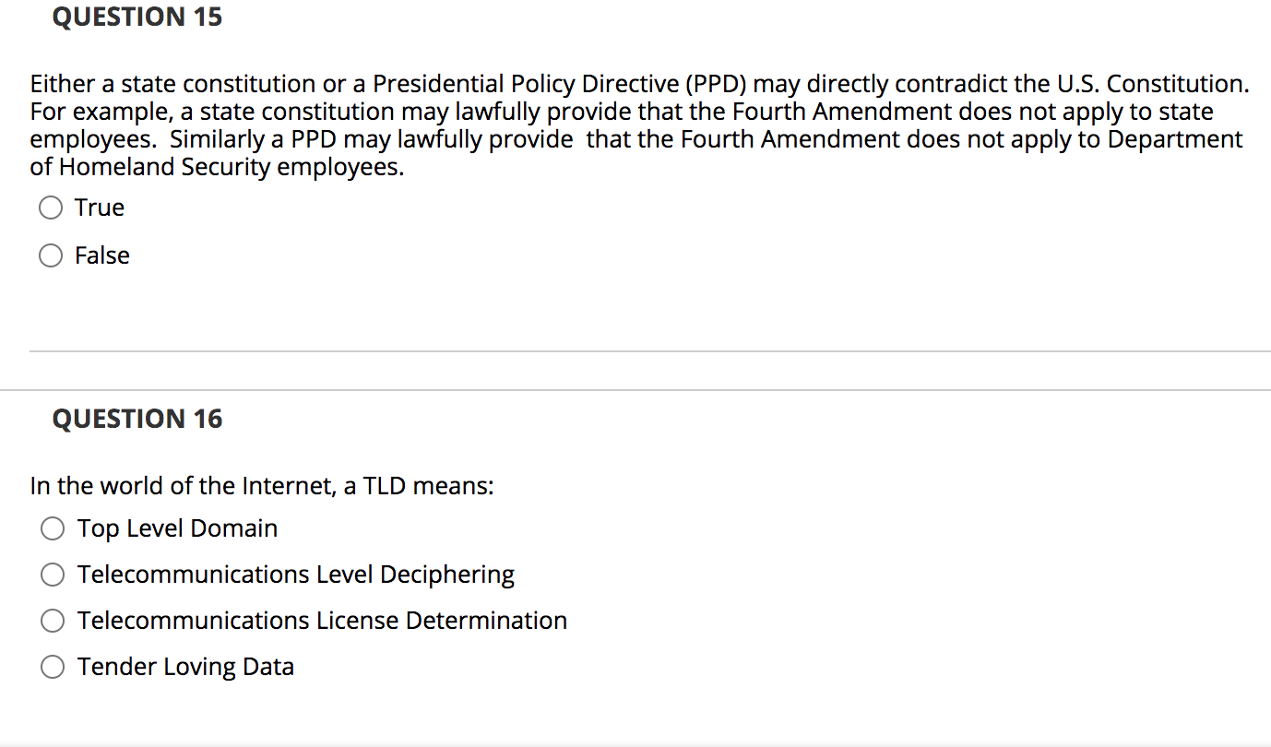Image resolution: width=1271 pixels, height=747 pixels.
Task: Click the 'Top Level Domain' label text
Action: pyautogui.click(x=177, y=528)
